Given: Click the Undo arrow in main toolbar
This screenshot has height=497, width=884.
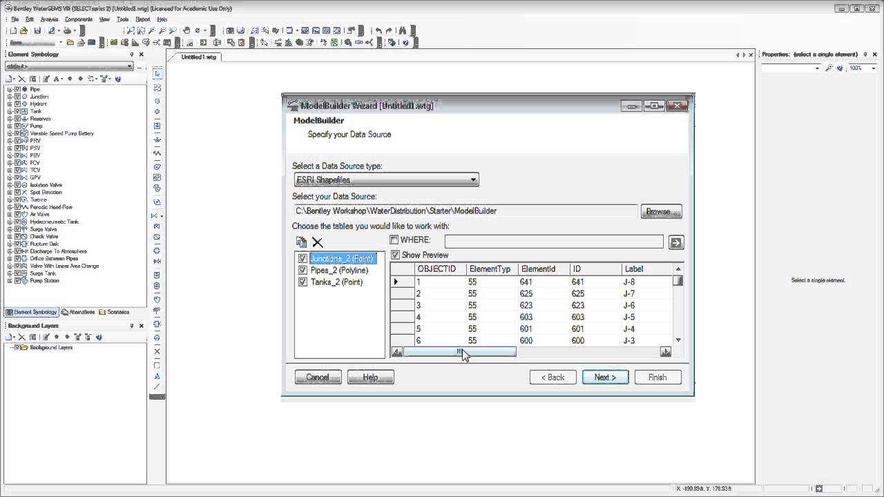Looking at the screenshot, I should (x=378, y=30).
